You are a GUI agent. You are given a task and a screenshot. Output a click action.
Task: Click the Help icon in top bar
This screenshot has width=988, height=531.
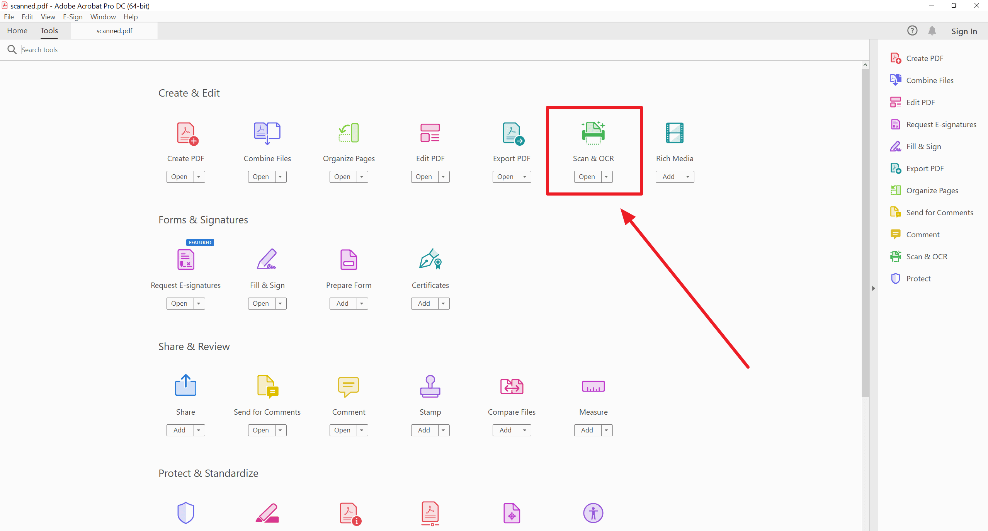pos(911,31)
